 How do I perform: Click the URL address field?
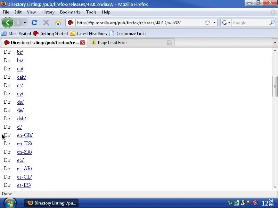click(x=140, y=23)
